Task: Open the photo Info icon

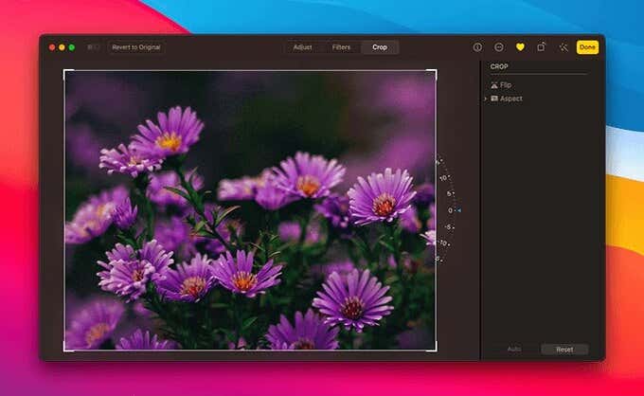Action: coord(477,47)
